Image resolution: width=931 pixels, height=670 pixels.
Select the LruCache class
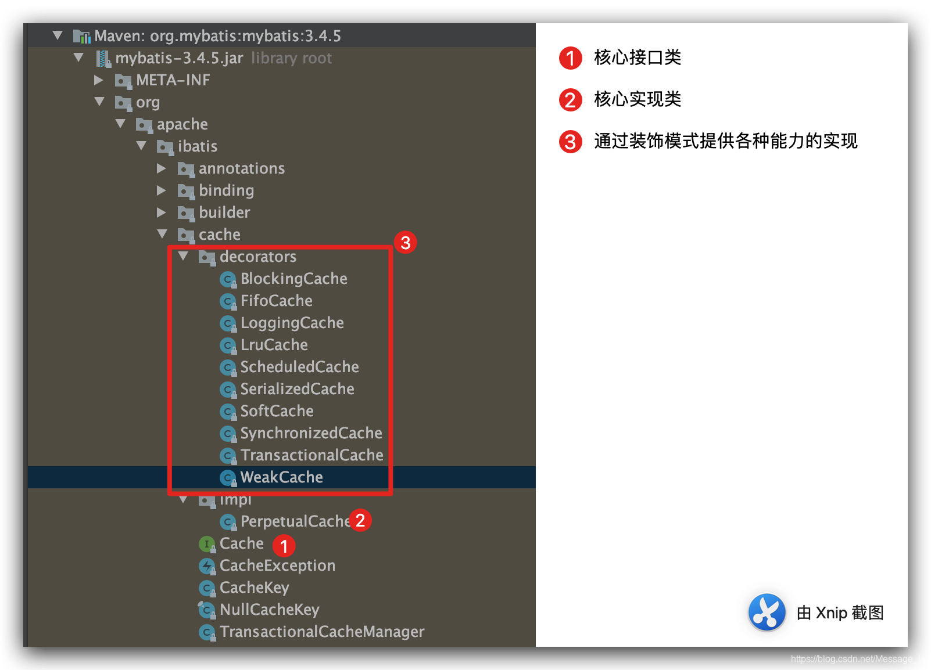click(274, 345)
